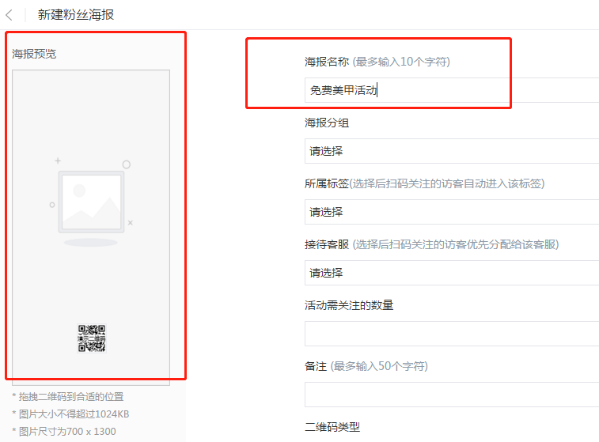
Task: Select the QR code in the poster preview
Action: coord(92,338)
